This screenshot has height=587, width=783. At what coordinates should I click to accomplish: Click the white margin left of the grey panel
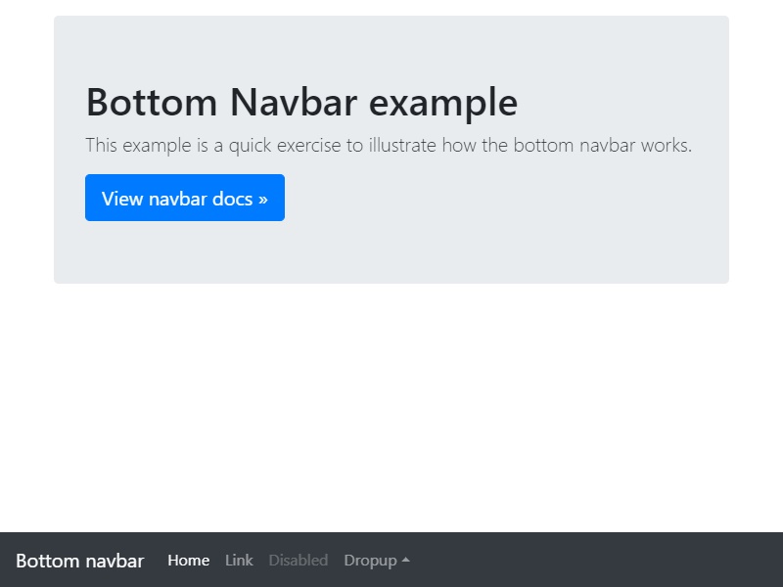(26, 147)
